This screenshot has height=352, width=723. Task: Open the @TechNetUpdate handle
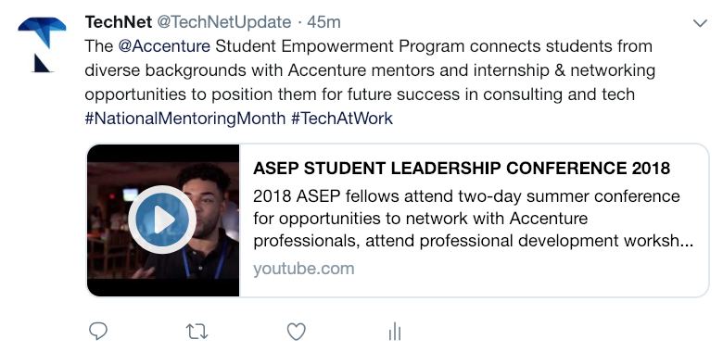224,21
